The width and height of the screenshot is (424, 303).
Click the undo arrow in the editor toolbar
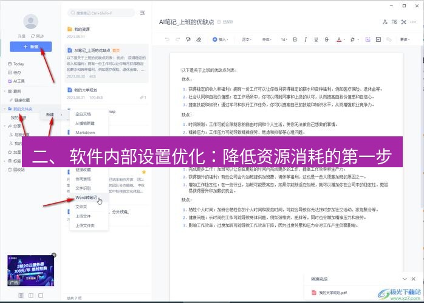[167, 39]
